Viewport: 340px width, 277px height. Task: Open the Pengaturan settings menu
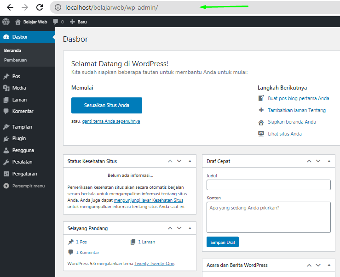pos(24,174)
